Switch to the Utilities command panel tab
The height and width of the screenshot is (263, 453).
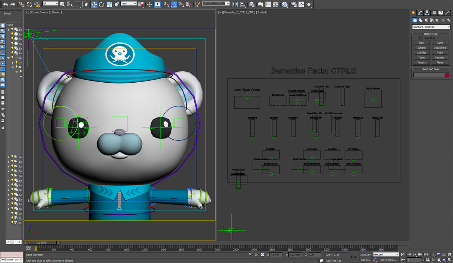(x=448, y=12)
